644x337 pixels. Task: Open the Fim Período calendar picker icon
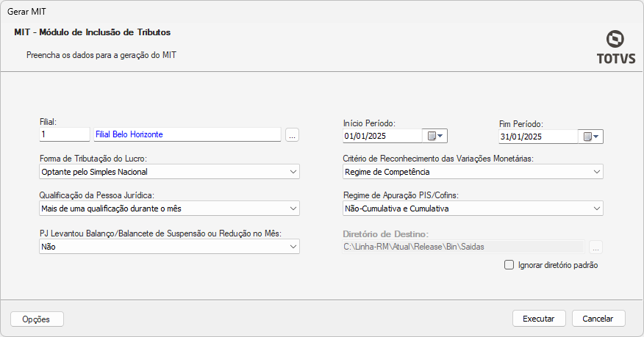pyautogui.click(x=591, y=137)
